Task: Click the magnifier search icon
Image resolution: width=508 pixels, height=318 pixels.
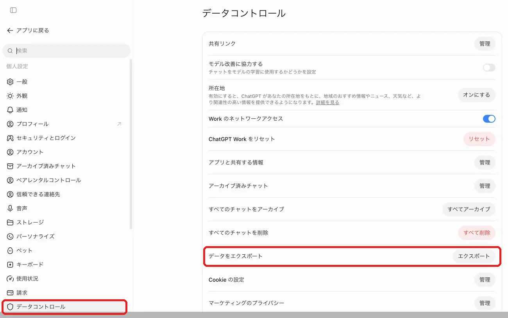Action: [x=10, y=51]
